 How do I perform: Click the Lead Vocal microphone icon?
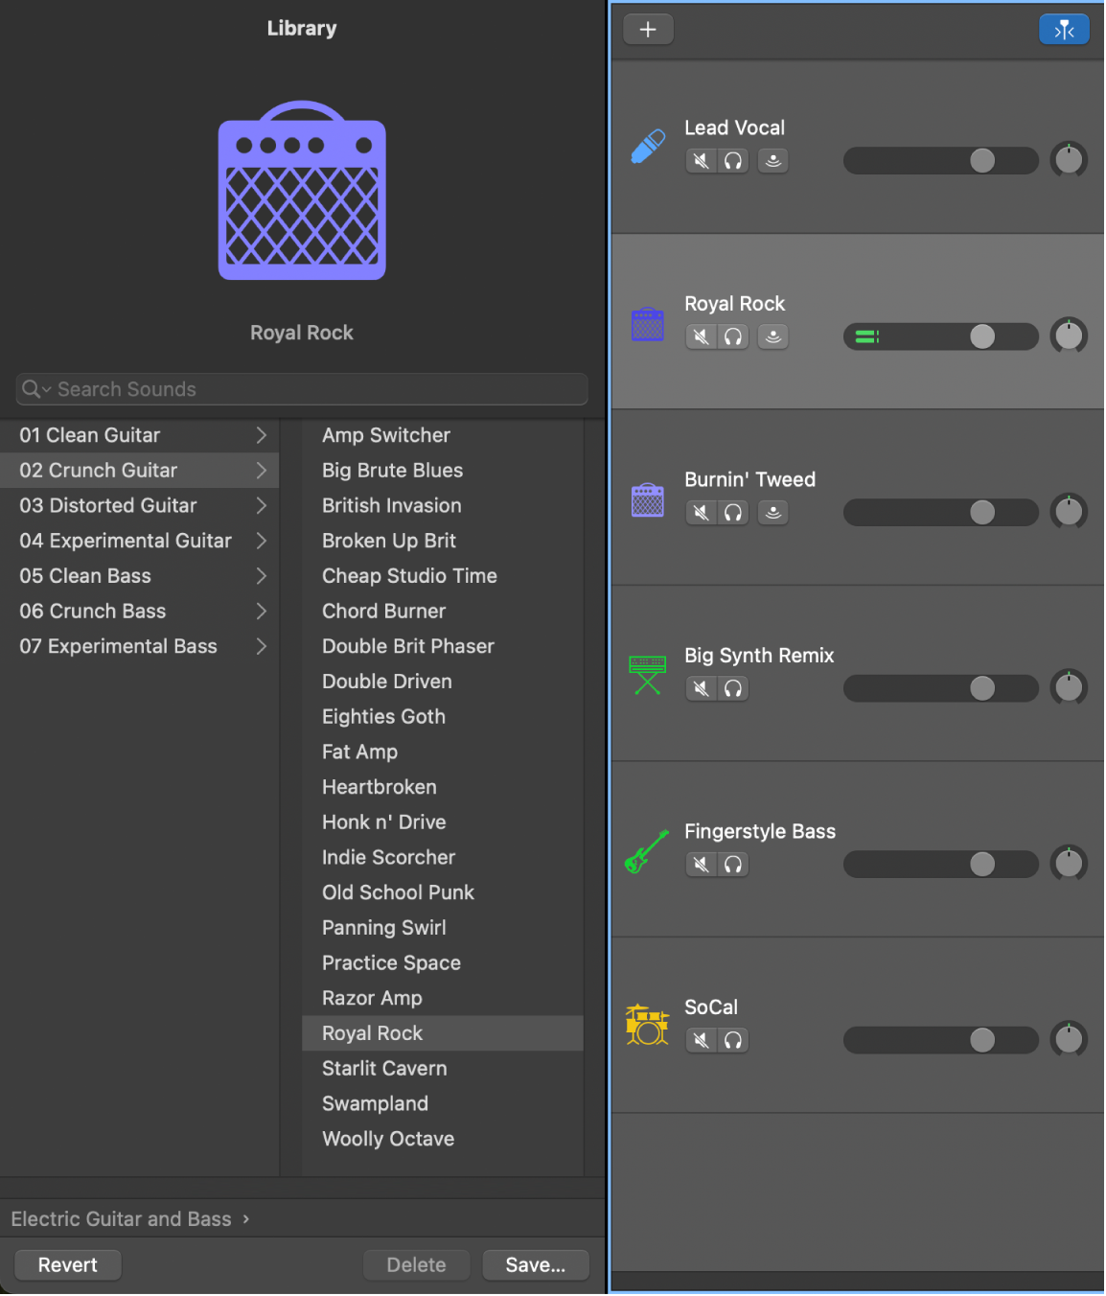tap(648, 146)
